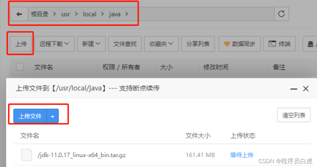Click the 上传状态 column header
This screenshot has width=317, height=167.
[x=243, y=136]
